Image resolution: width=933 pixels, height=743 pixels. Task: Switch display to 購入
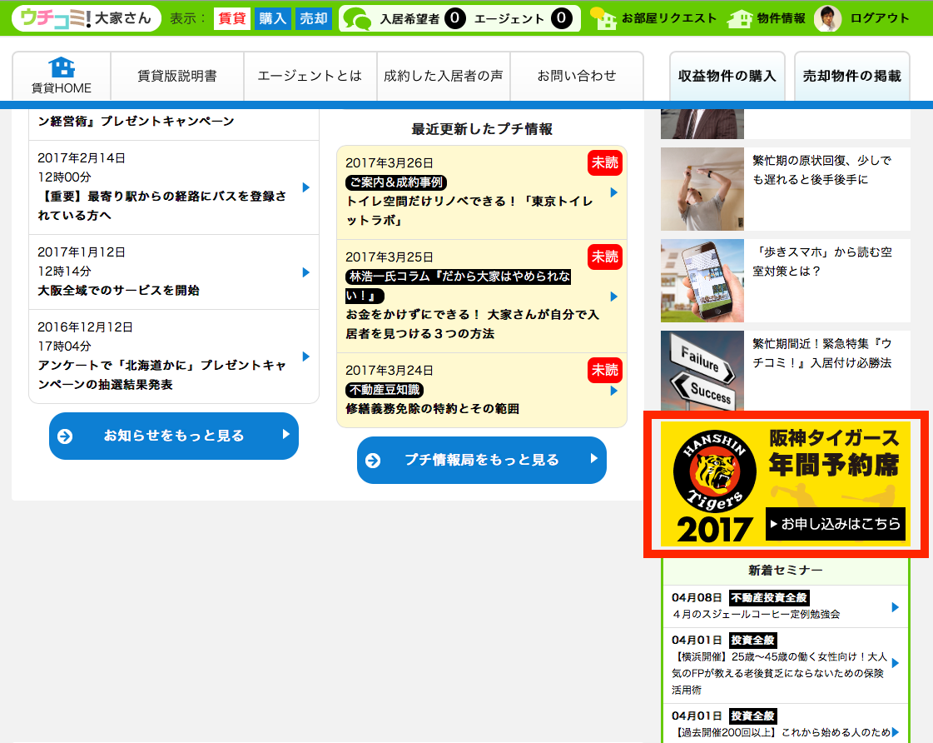(x=272, y=18)
